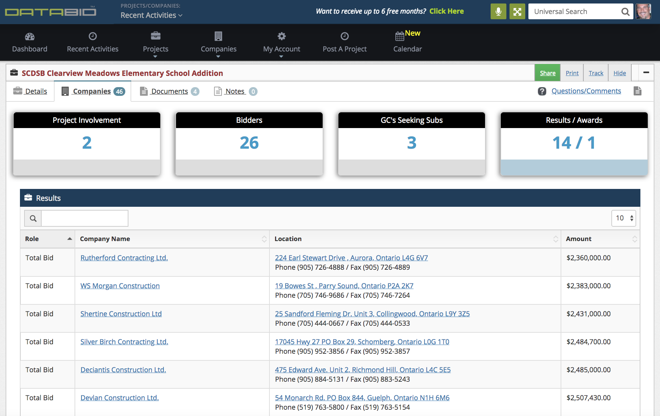Open the Dashboard gauge icon

click(x=30, y=36)
